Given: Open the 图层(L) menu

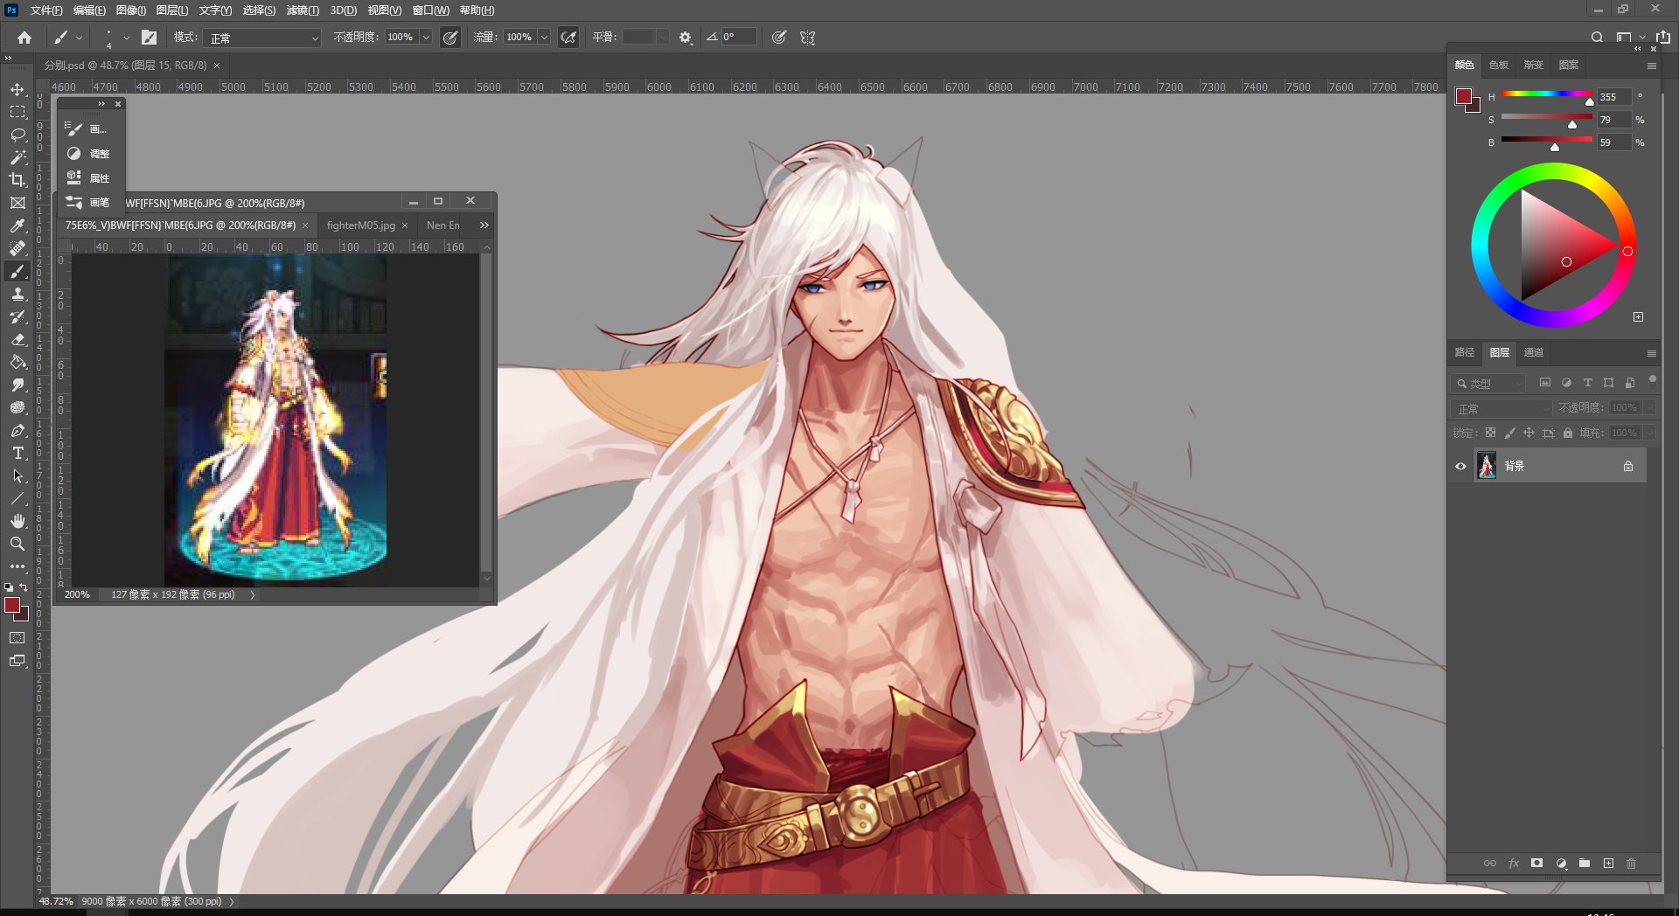Looking at the screenshot, I should click(172, 10).
